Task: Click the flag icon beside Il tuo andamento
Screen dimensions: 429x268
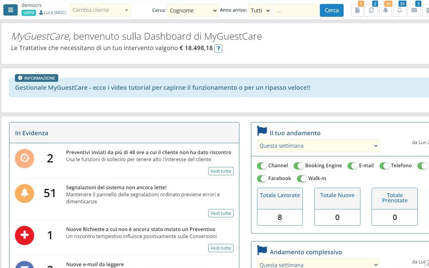Action: (x=262, y=131)
